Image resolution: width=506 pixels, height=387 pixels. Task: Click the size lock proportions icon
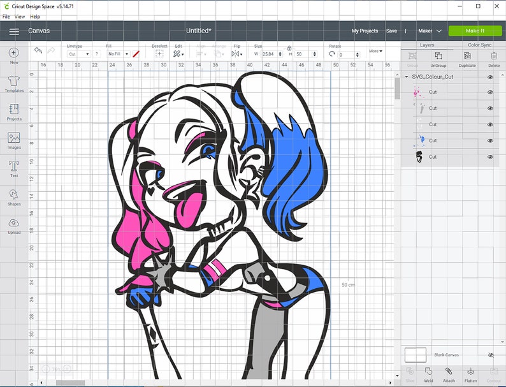289,48
